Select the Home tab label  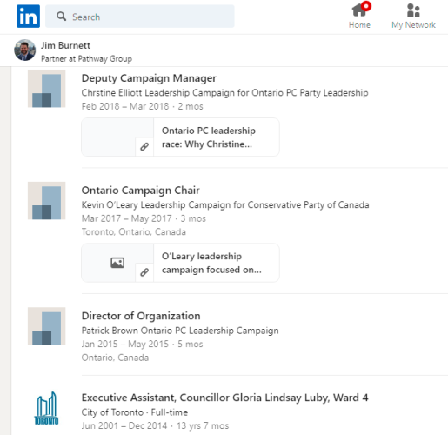359,25
